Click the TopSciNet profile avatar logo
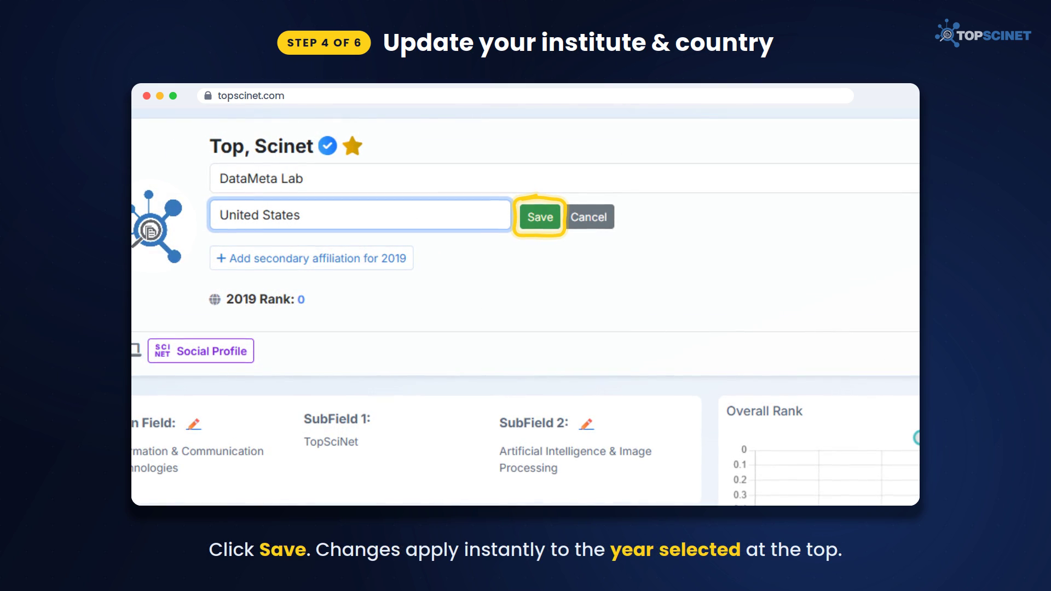 tap(158, 226)
